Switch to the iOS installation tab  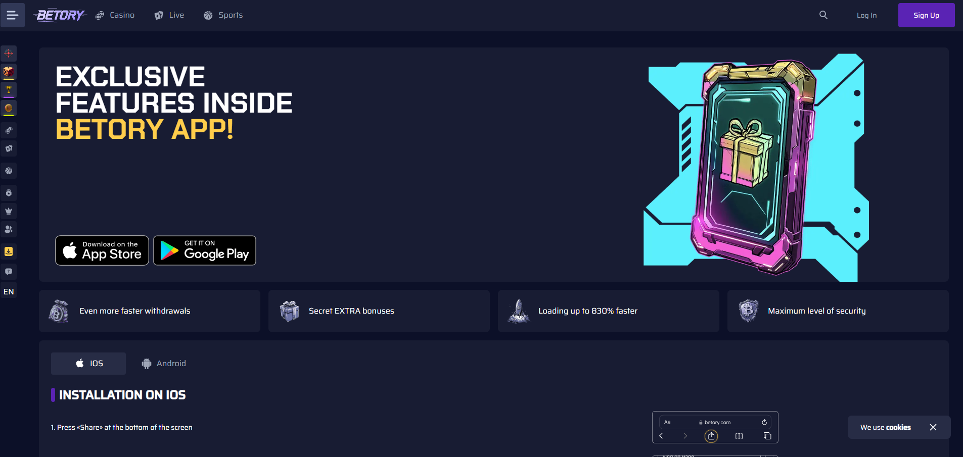click(x=88, y=364)
